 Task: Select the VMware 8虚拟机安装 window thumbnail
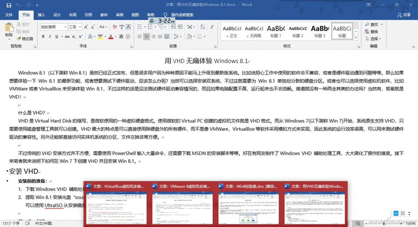pos(183,204)
